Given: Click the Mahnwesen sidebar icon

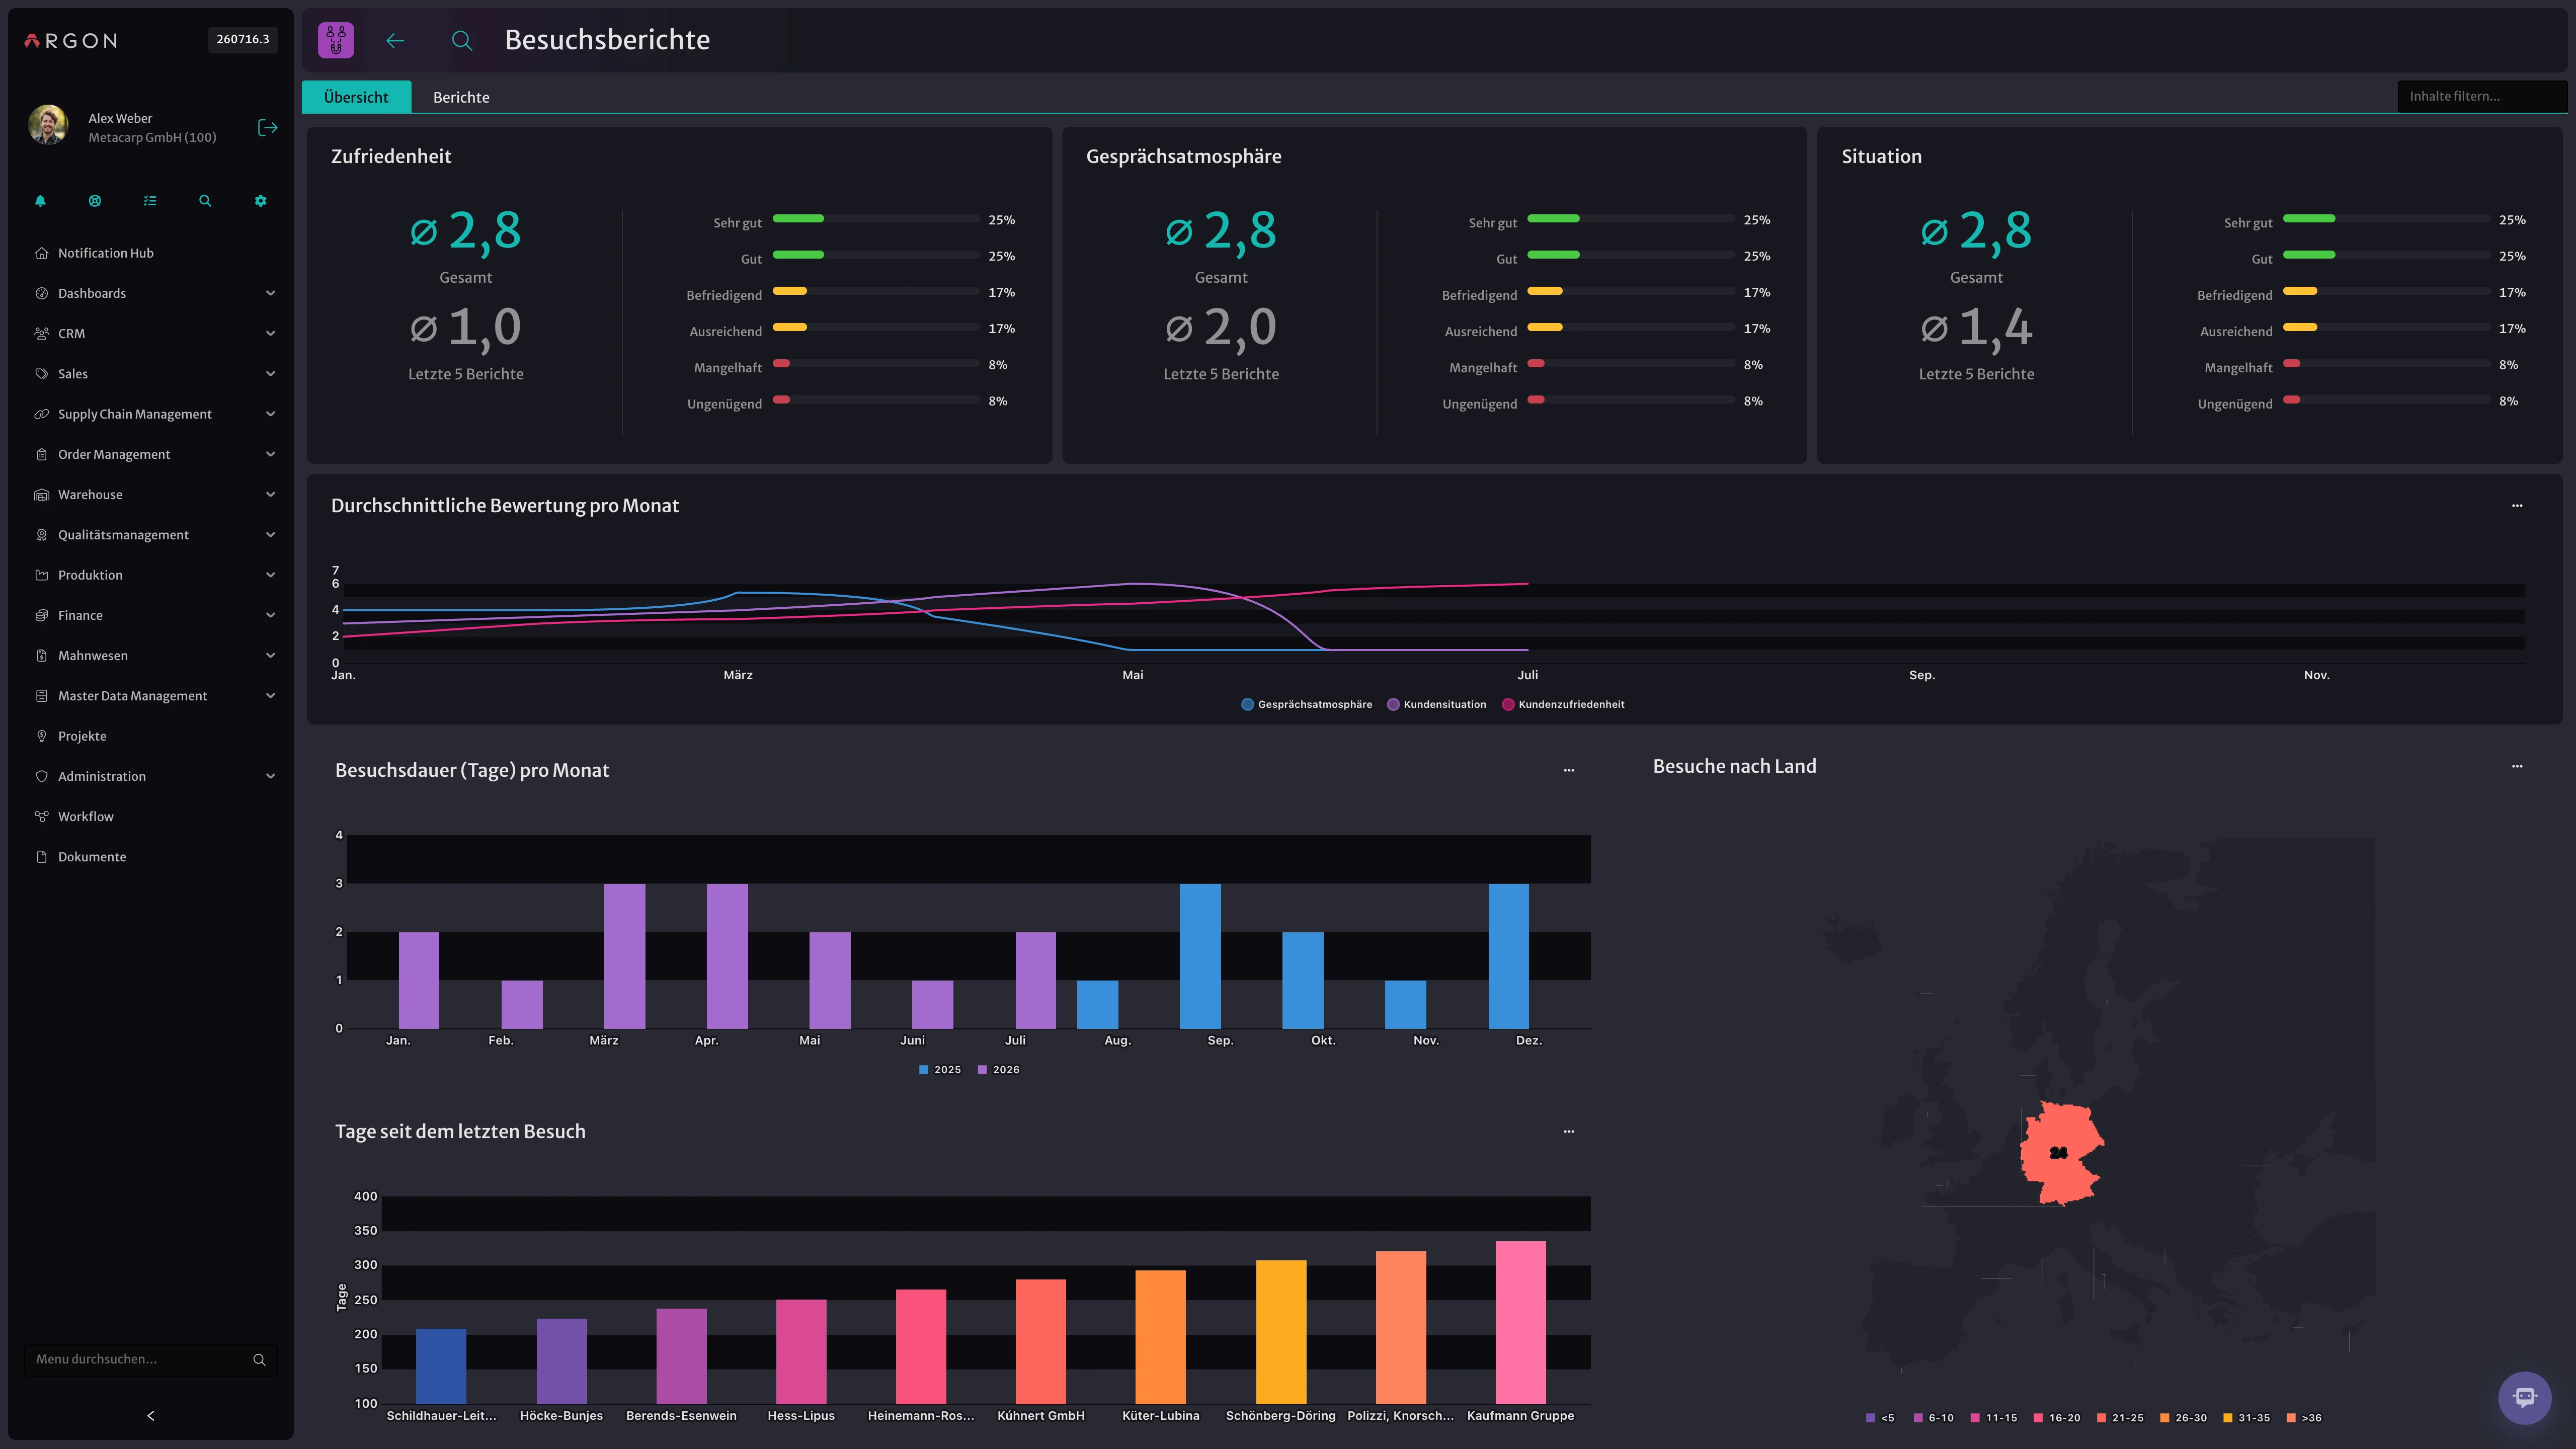Looking at the screenshot, I should [x=41, y=656].
